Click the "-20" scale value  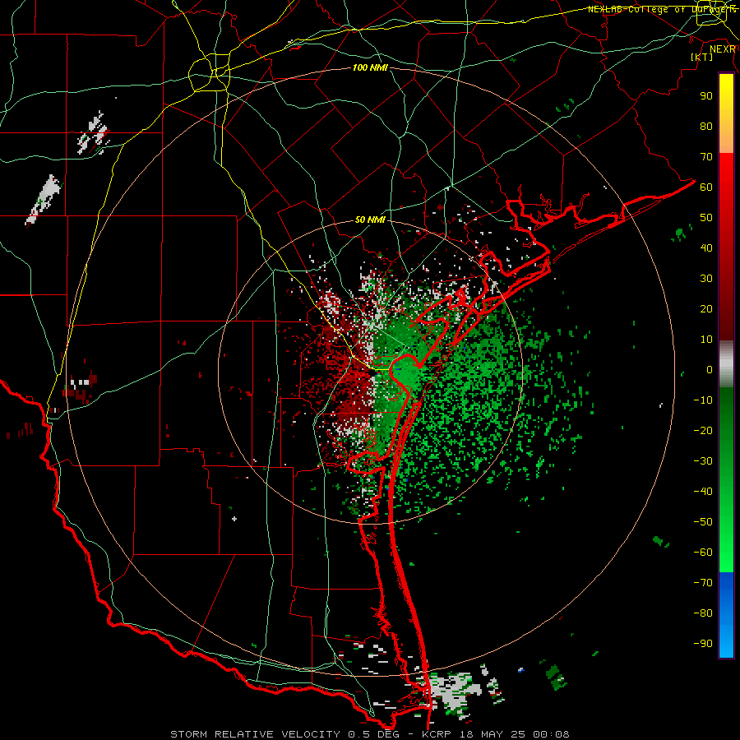[703, 430]
